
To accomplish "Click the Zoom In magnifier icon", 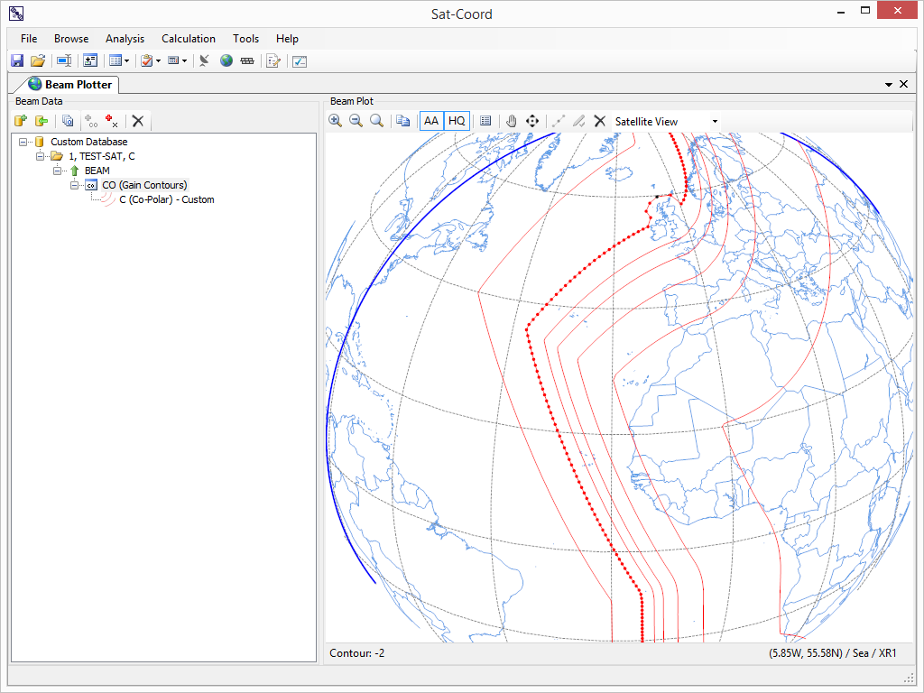I will 335,121.
